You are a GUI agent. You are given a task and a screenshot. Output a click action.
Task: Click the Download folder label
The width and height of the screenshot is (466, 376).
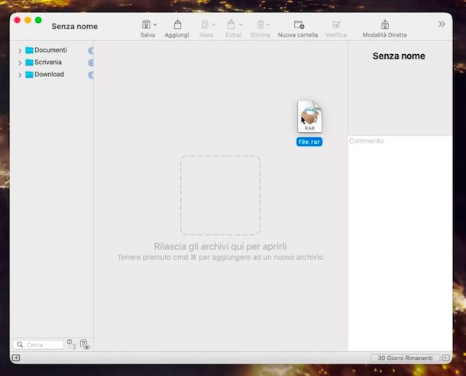coord(49,75)
